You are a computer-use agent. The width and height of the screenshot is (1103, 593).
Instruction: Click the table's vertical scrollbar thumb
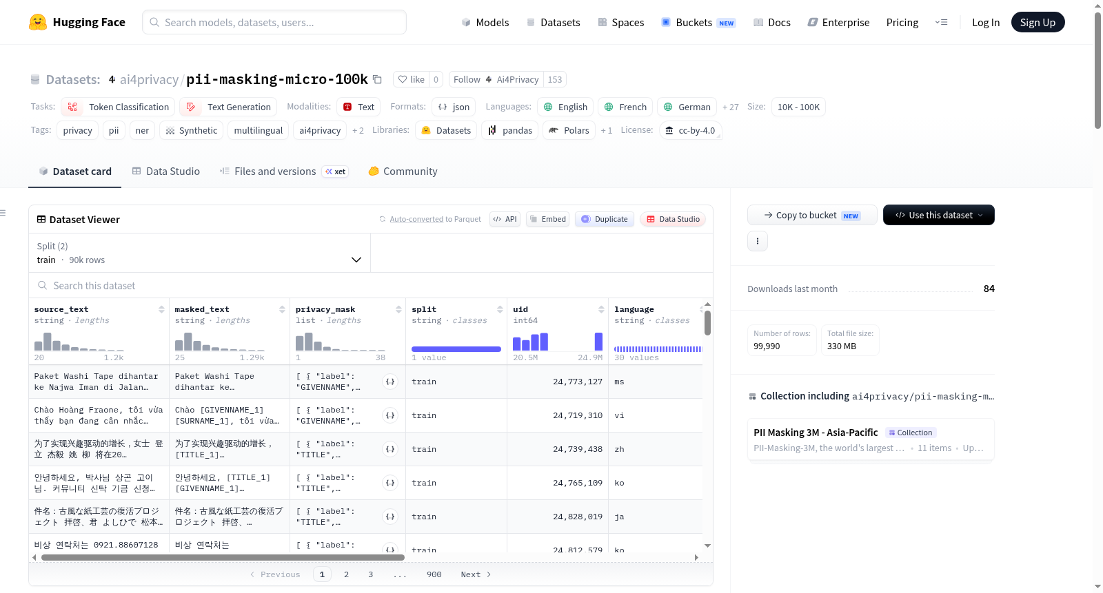708,323
